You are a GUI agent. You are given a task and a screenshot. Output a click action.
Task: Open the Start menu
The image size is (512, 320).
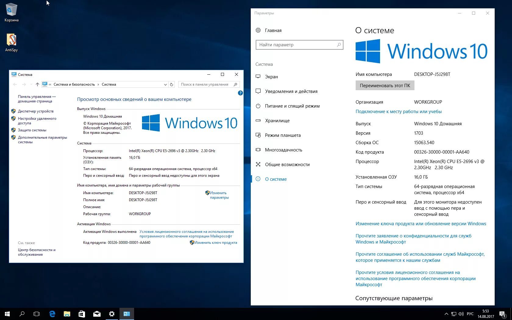click(x=7, y=314)
